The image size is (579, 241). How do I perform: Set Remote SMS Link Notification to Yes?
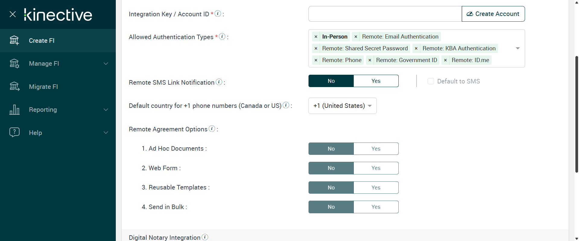(376, 81)
